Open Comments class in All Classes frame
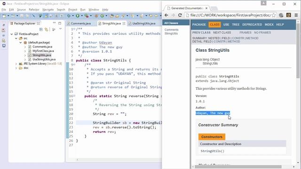Viewport: 301px width, 169px height. [x=171, y=30]
